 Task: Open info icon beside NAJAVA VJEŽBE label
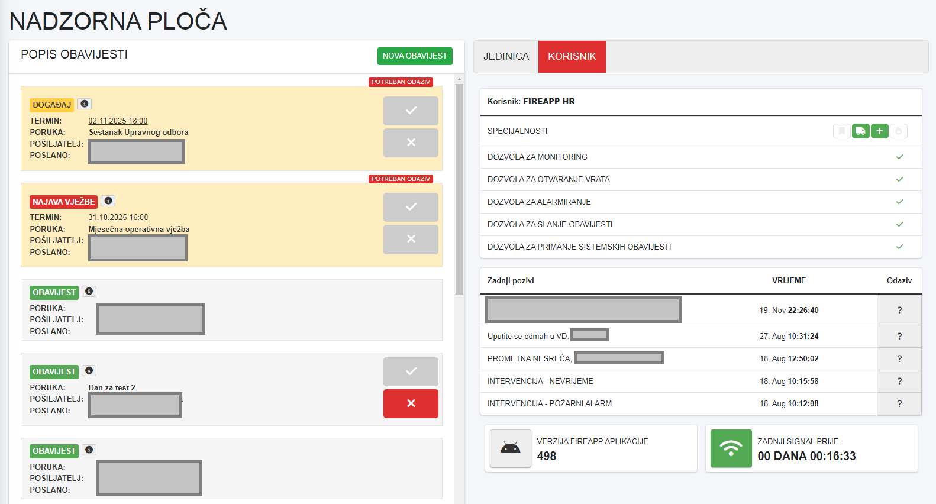(x=108, y=201)
